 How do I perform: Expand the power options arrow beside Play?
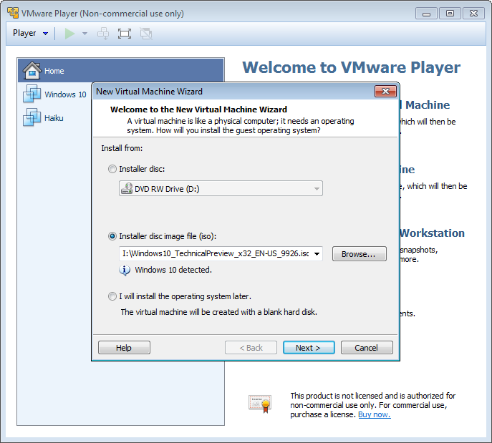[x=85, y=33]
